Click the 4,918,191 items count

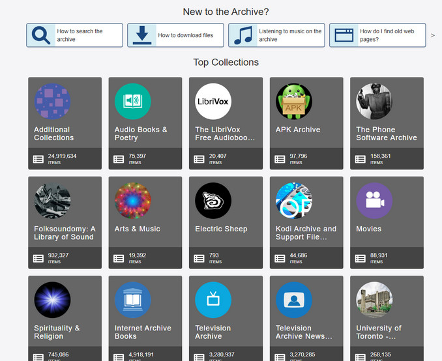141,354
